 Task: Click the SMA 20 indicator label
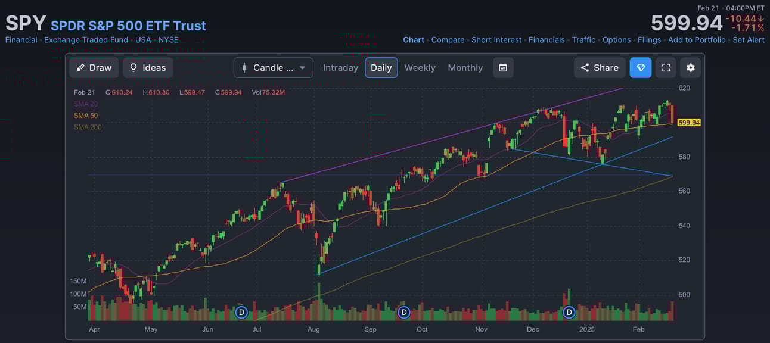pos(86,104)
